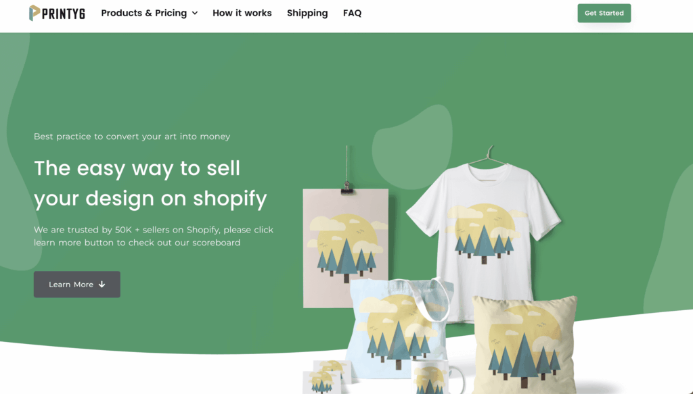Click the binder clip holding the poster
693x394 pixels.
pyautogui.click(x=347, y=189)
